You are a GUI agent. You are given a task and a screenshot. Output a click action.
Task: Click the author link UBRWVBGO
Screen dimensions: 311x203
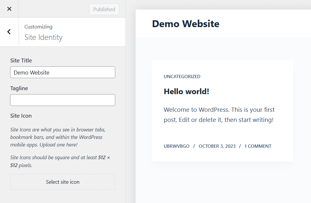point(176,146)
